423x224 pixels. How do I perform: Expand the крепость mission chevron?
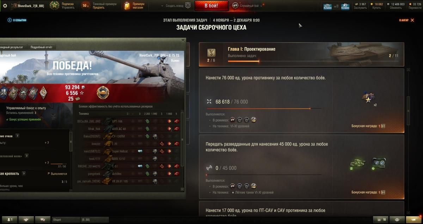click(x=23, y=173)
